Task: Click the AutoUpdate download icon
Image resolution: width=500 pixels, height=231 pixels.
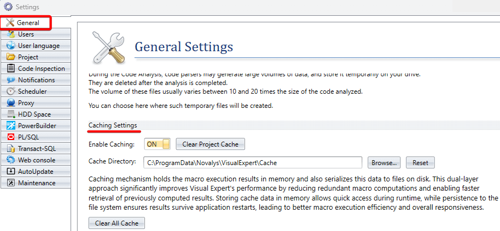Action: coord(11,171)
